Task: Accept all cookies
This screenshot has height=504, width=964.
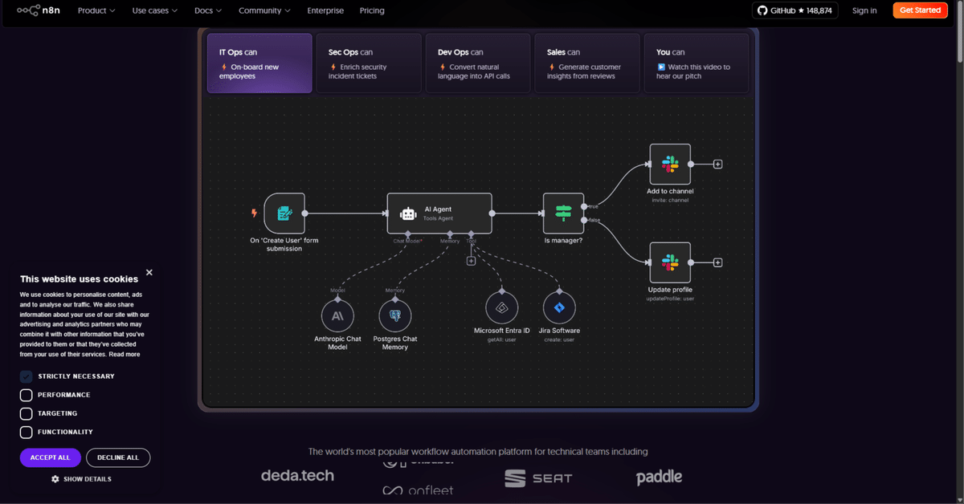Action: point(51,457)
